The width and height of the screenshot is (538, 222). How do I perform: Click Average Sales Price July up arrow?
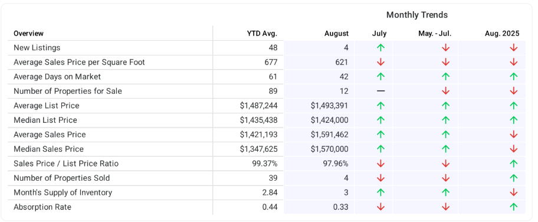click(380, 135)
